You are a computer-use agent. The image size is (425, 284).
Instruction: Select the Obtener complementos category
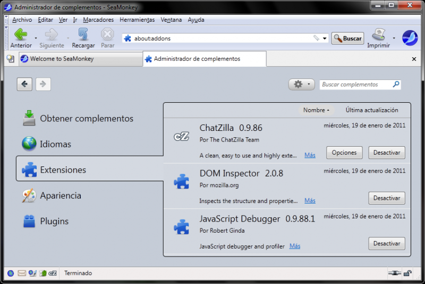[89, 118]
